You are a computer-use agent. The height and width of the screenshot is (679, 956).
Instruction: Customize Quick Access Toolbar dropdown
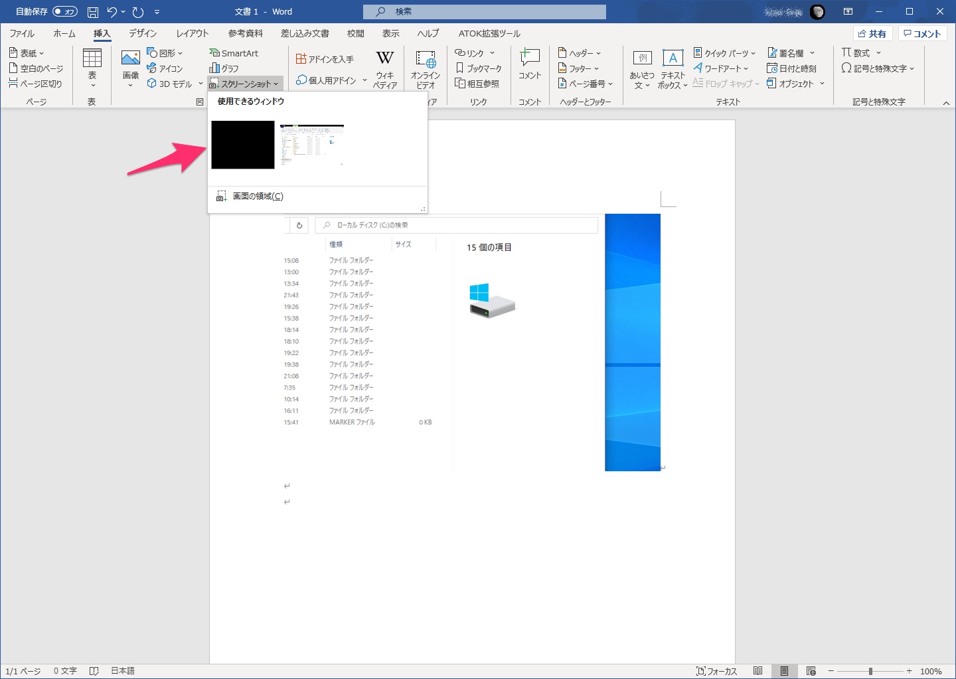pyautogui.click(x=157, y=12)
